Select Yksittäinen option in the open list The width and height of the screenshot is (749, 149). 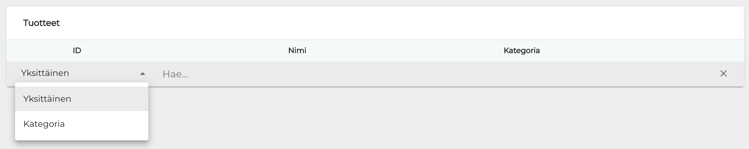(x=47, y=99)
